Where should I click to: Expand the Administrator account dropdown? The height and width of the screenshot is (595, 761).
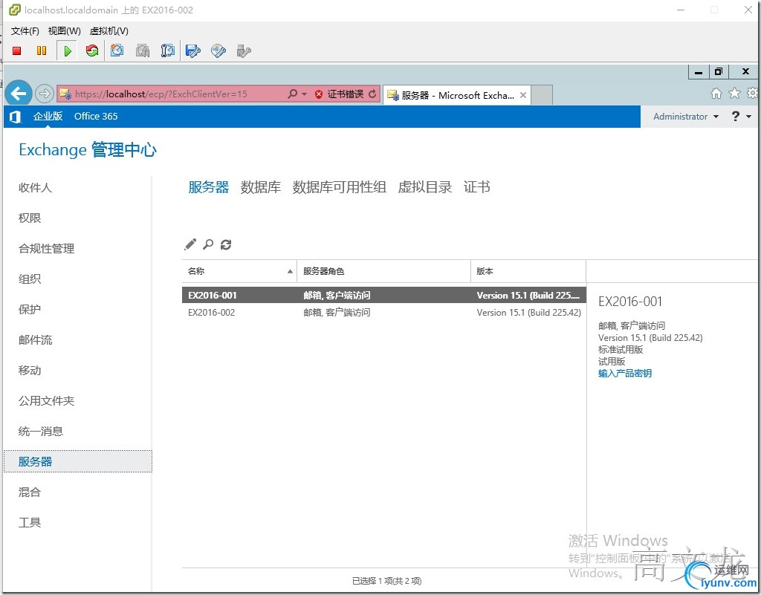click(686, 117)
